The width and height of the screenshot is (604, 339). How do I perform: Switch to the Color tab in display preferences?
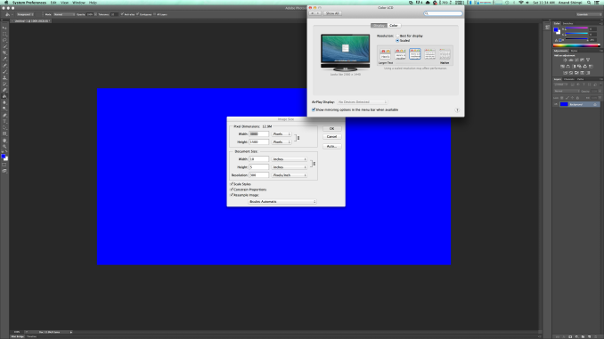[394, 26]
